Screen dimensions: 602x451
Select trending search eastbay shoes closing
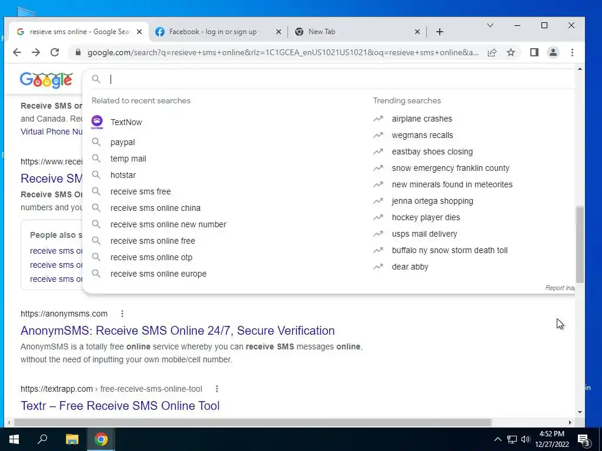432,152
